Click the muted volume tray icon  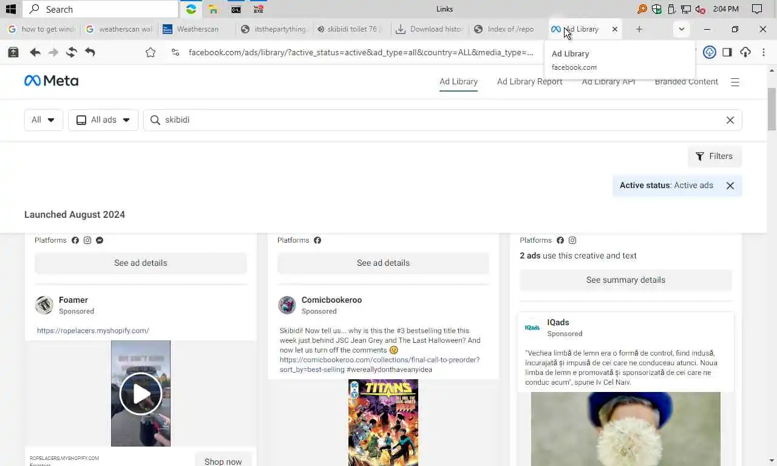pos(701,9)
